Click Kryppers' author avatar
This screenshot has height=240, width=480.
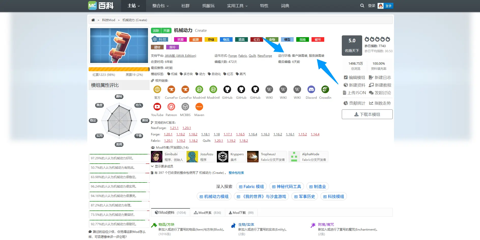tap(222, 157)
